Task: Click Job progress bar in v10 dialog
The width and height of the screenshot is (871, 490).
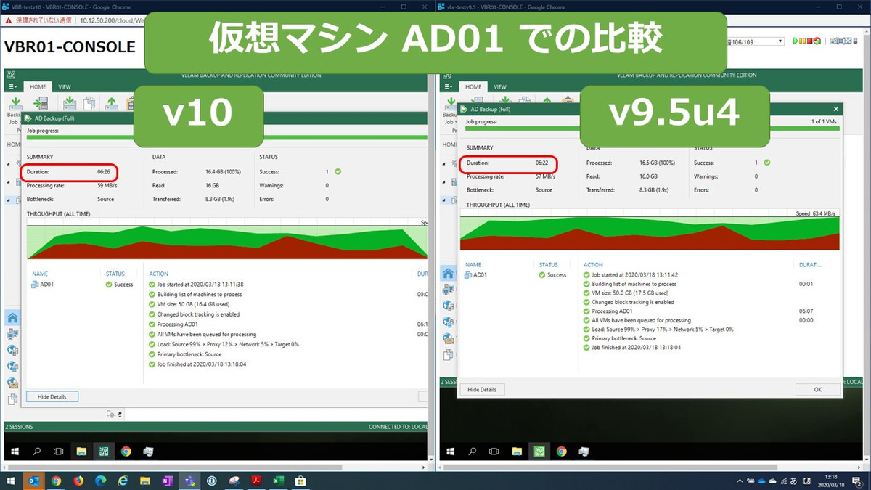Action: coord(227,137)
